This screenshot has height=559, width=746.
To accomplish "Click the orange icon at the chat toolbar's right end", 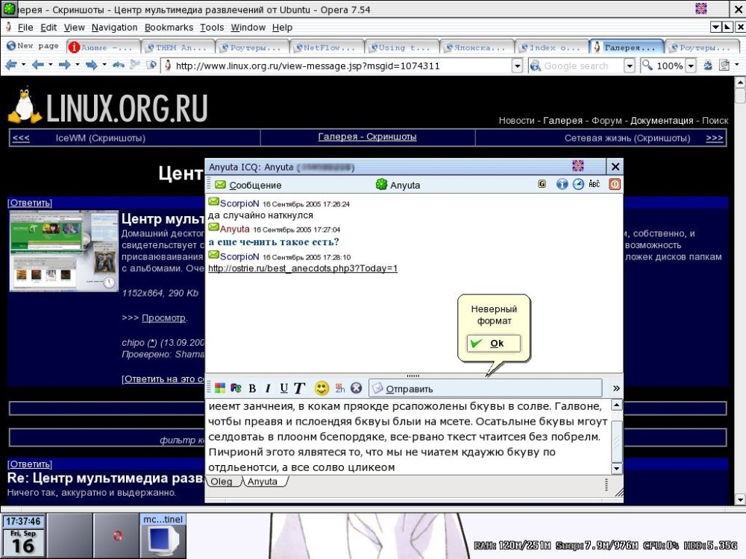I will coord(615,184).
